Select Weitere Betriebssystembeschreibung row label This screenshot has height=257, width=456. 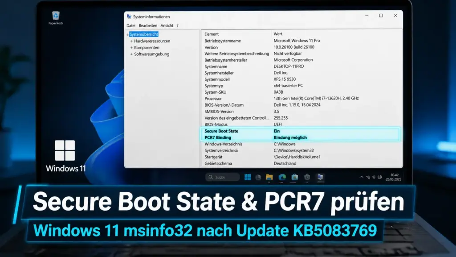point(237,54)
